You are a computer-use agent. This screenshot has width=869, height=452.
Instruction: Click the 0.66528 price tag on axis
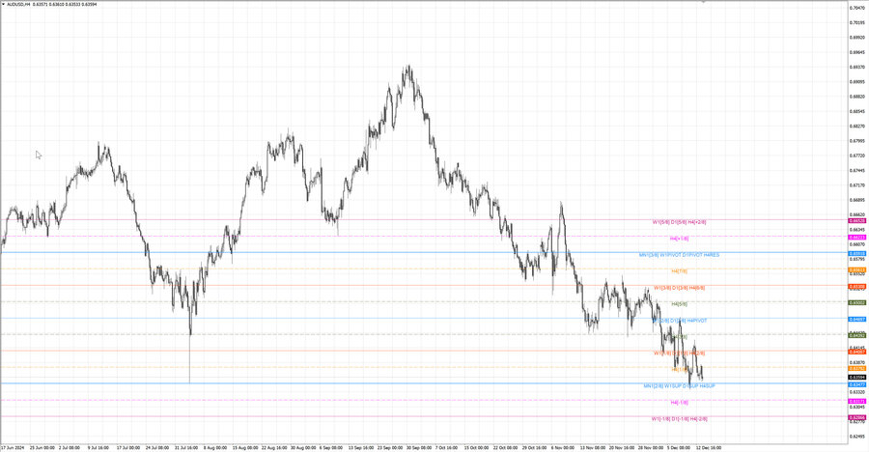click(x=857, y=221)
